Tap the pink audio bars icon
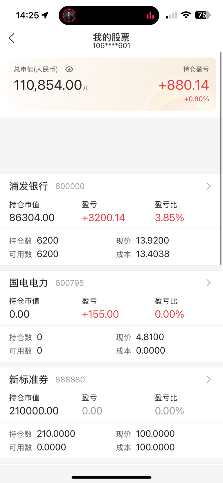 click(150, 15)
